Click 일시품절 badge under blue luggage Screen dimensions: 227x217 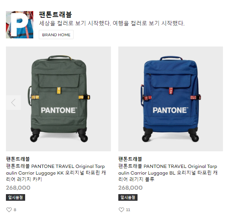click(128, 197)
